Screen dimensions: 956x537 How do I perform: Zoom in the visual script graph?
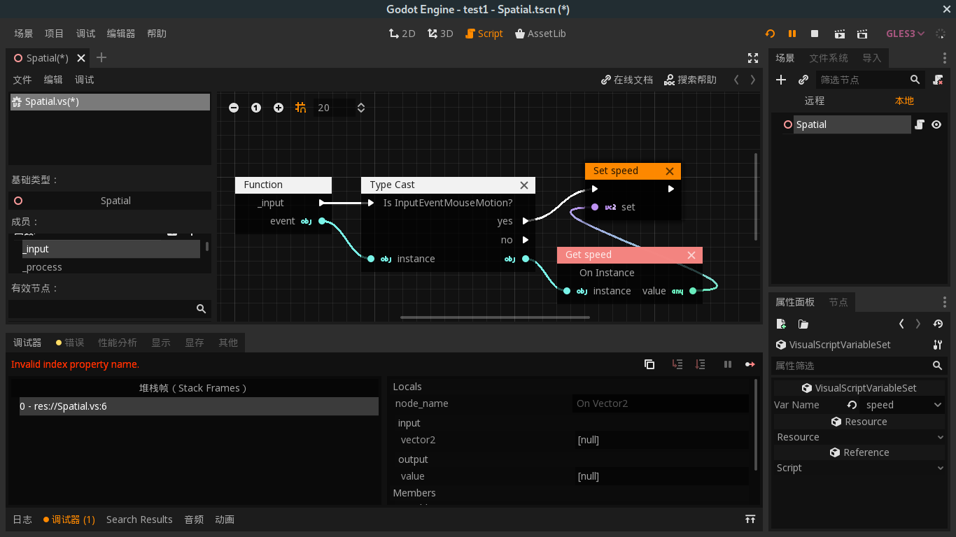pyautogui.click(x=279, y=108)
